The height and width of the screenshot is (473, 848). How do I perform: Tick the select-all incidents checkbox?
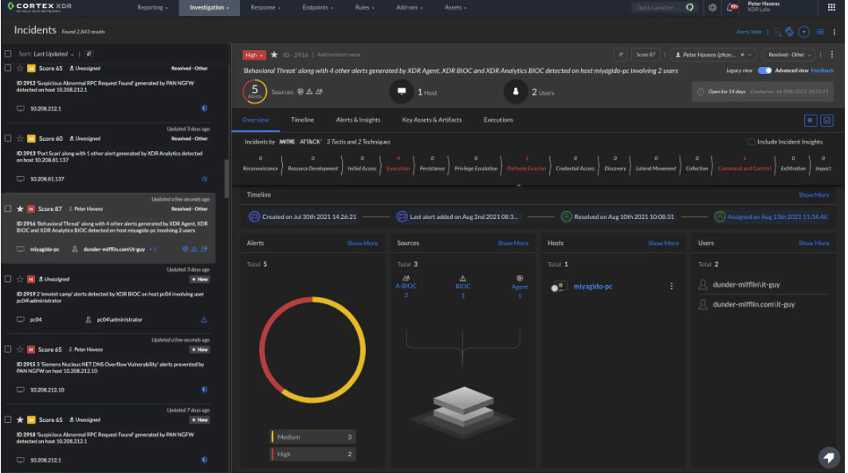coord(8,54)
